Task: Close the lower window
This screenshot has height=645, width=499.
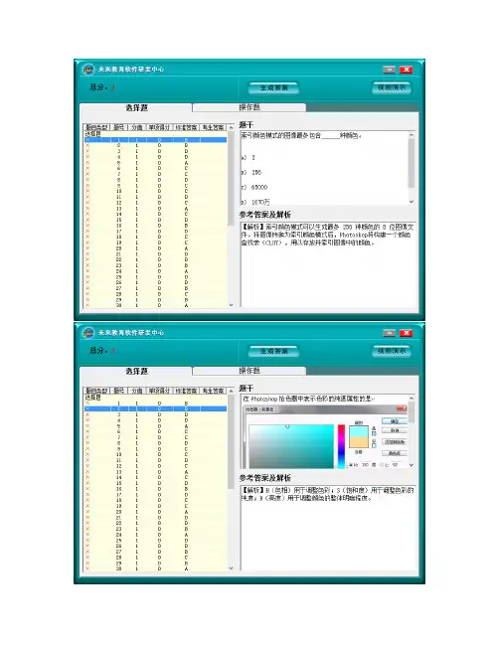Action: pos(406,333)
